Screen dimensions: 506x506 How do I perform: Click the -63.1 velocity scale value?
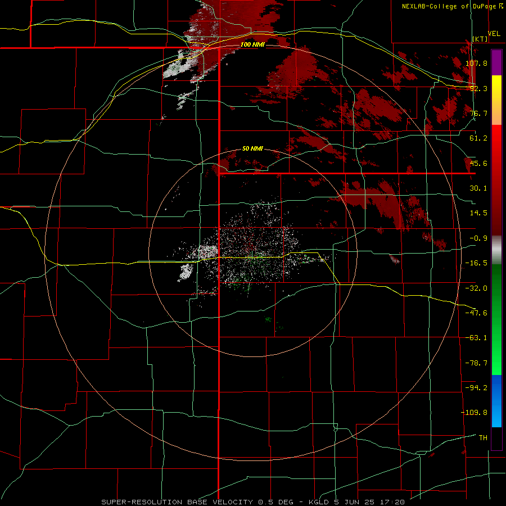pyautogui.click(x=476, y=338)
